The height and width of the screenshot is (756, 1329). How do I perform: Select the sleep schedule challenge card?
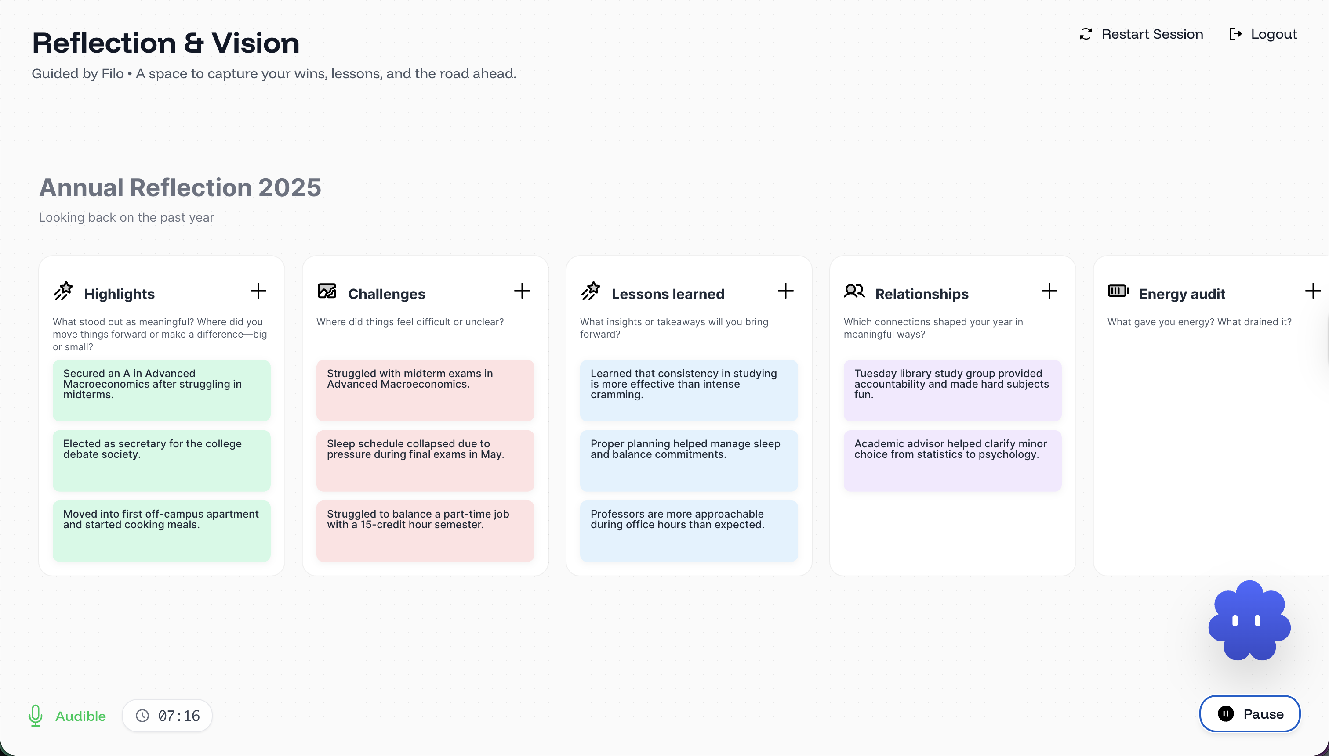coord(425,460)
